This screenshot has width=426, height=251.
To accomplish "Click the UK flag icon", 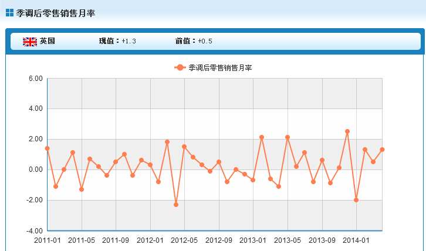I will click(30, 41).
